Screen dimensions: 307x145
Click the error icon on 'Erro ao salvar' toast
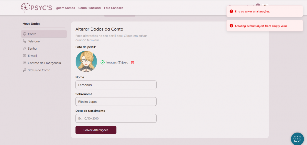(x=231, y=11)
